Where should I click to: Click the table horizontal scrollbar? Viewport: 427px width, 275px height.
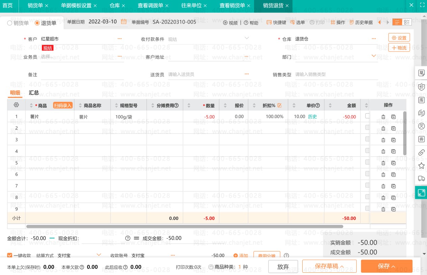184,226
